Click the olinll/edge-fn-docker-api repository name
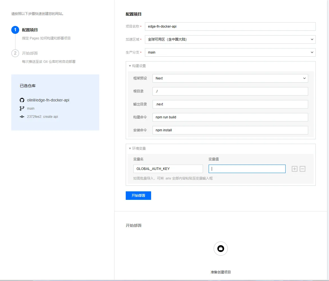Viewport: 329px width, 281px height. [48, 100]
